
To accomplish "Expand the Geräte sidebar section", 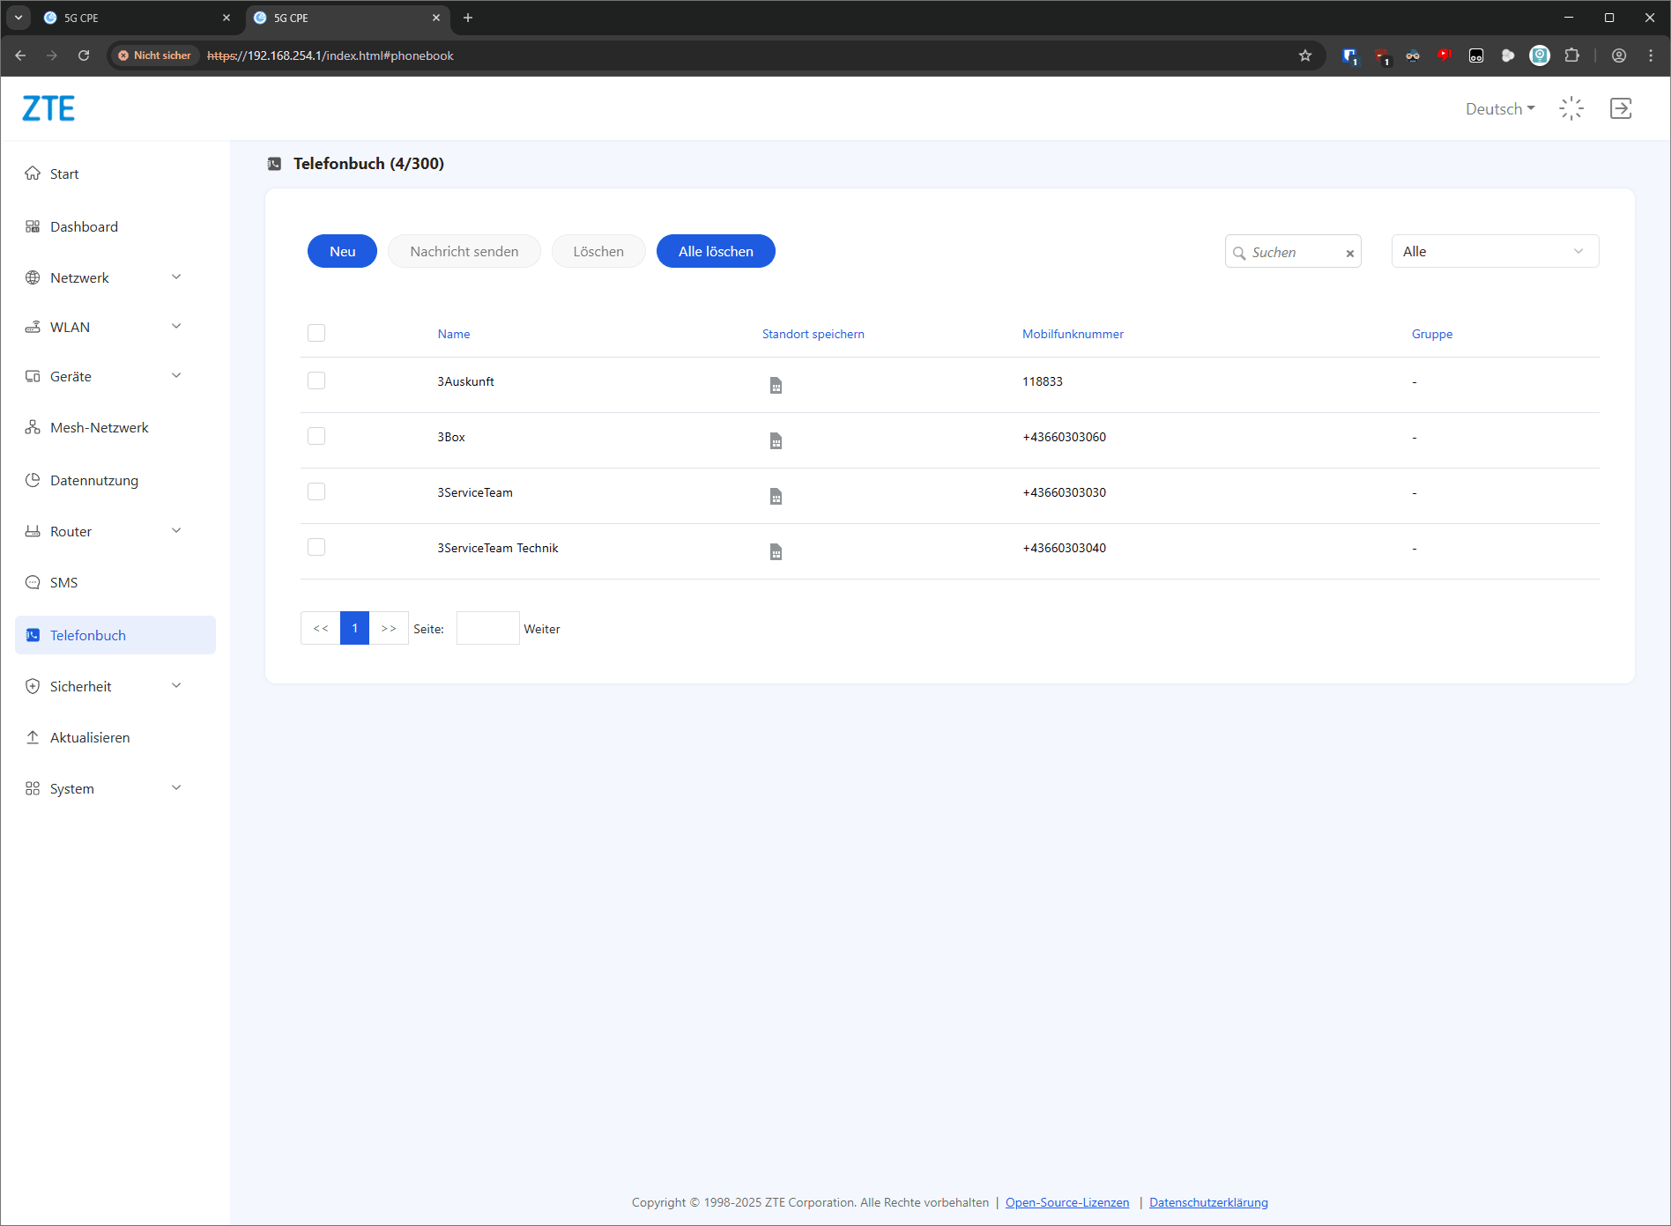I will 115,376.
